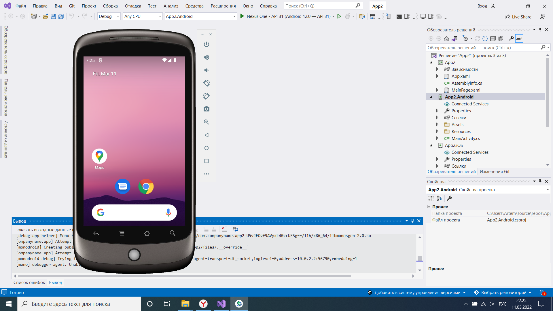Launch Chrome on the phone home screen
553x311 pixels.
click(x=146, y=187)
